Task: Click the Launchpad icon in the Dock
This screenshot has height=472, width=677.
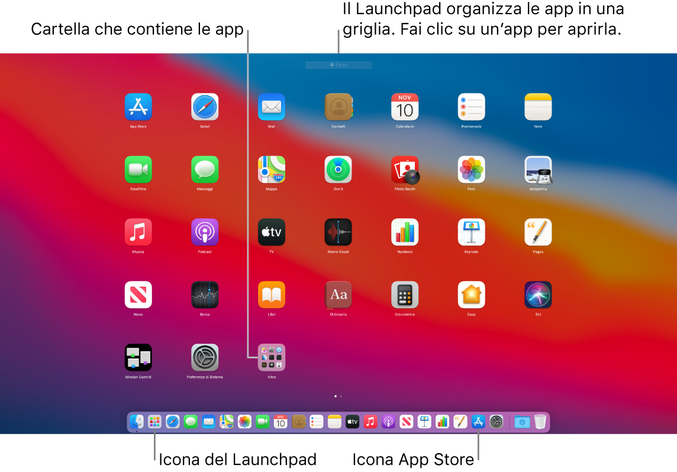Action: click(x=154, y=422)
